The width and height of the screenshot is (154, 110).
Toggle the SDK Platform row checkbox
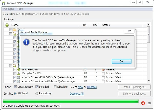(x=15, y=70)
